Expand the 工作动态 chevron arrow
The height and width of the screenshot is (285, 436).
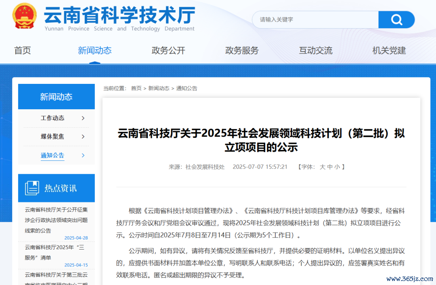tap(83, 118)
